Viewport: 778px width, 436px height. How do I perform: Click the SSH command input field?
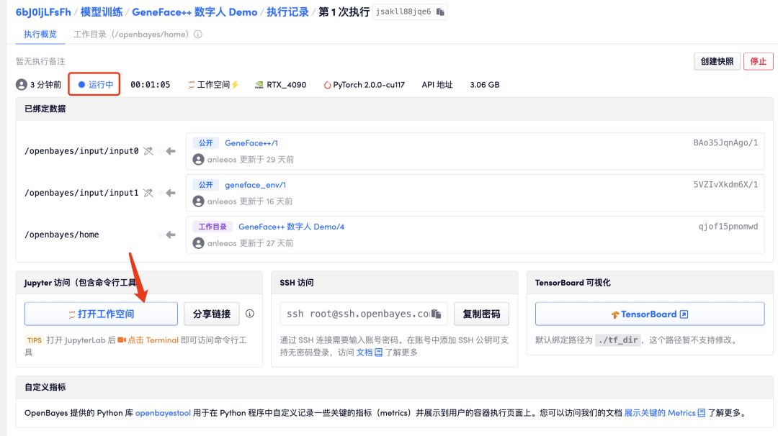click(364, 314)
